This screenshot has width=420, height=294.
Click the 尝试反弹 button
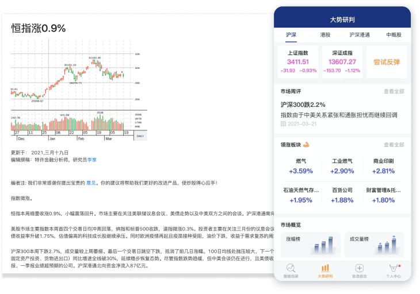(387, 62)
